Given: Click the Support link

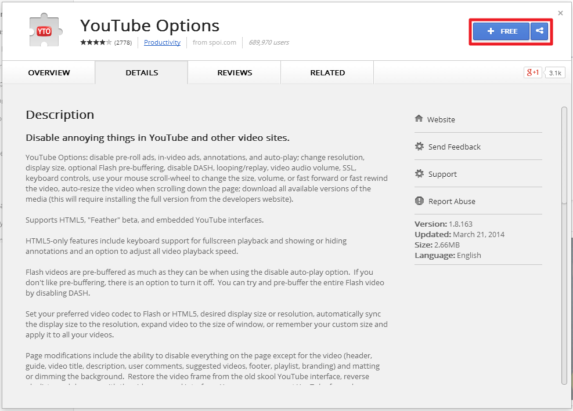Looking at the screenshot, I should click(442, 174).
